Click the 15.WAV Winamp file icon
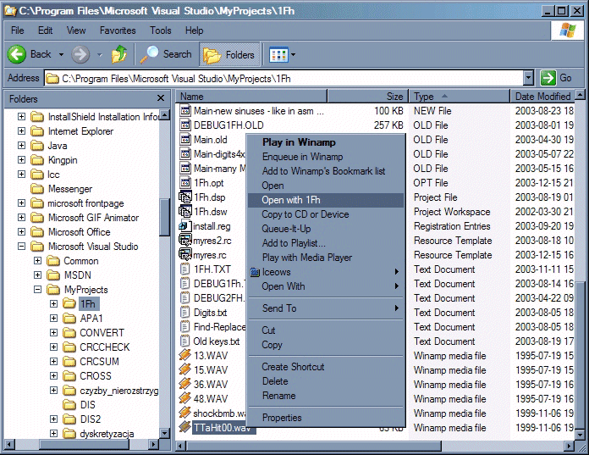This screenshot has width=589, height=455. 184,370
